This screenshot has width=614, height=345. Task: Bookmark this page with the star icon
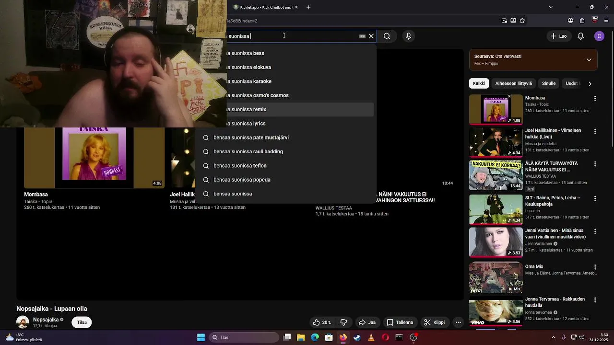(522, 21)
